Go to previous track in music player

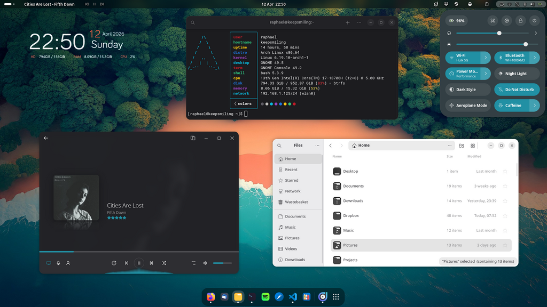pos(127,263)
